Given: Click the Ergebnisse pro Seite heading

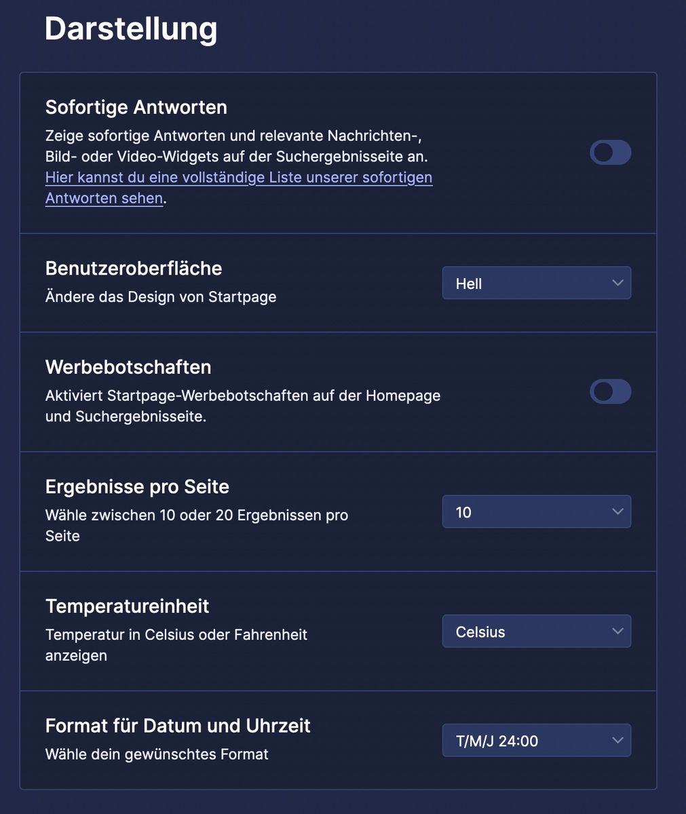Looking at the screenshot, I should tap(137, 487).
